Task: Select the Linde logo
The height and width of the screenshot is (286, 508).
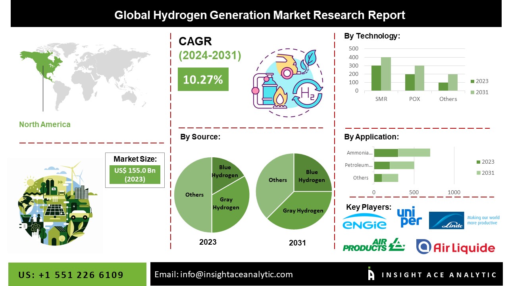Action: (446, 220)
